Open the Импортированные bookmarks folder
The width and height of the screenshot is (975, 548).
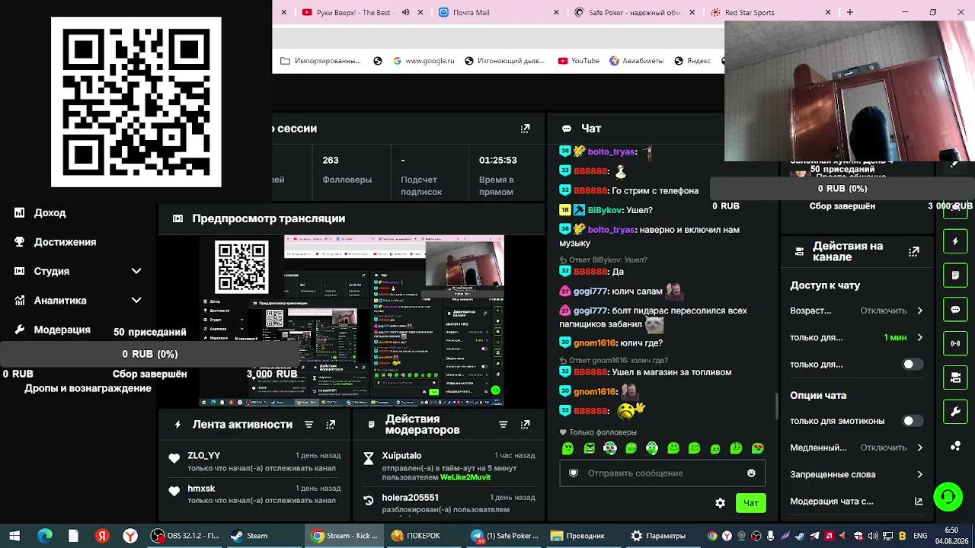[321, 61]
